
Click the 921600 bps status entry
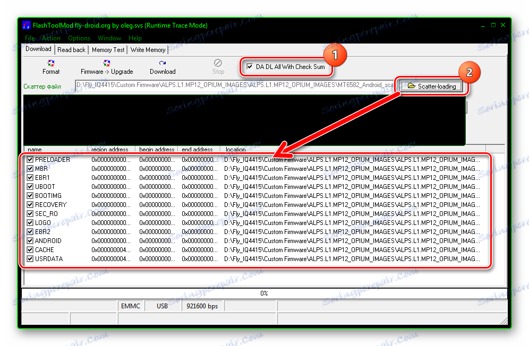point(202,306)
